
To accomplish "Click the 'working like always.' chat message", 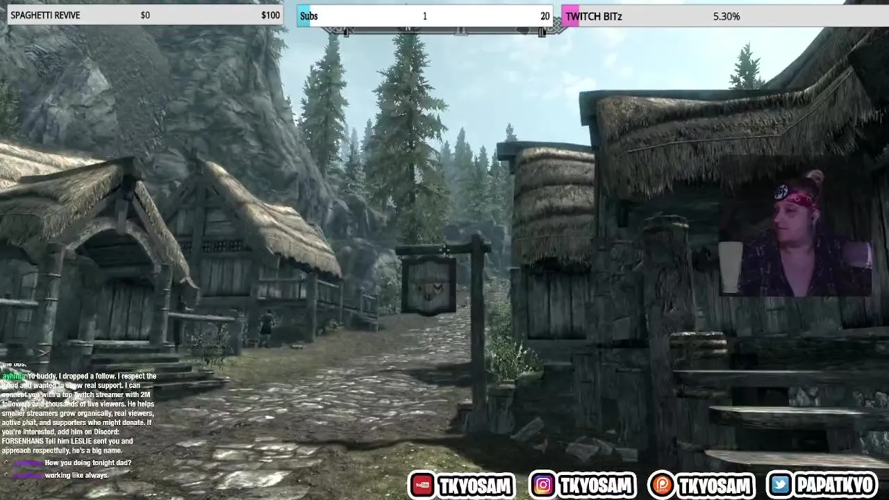I will click(76, 475).
